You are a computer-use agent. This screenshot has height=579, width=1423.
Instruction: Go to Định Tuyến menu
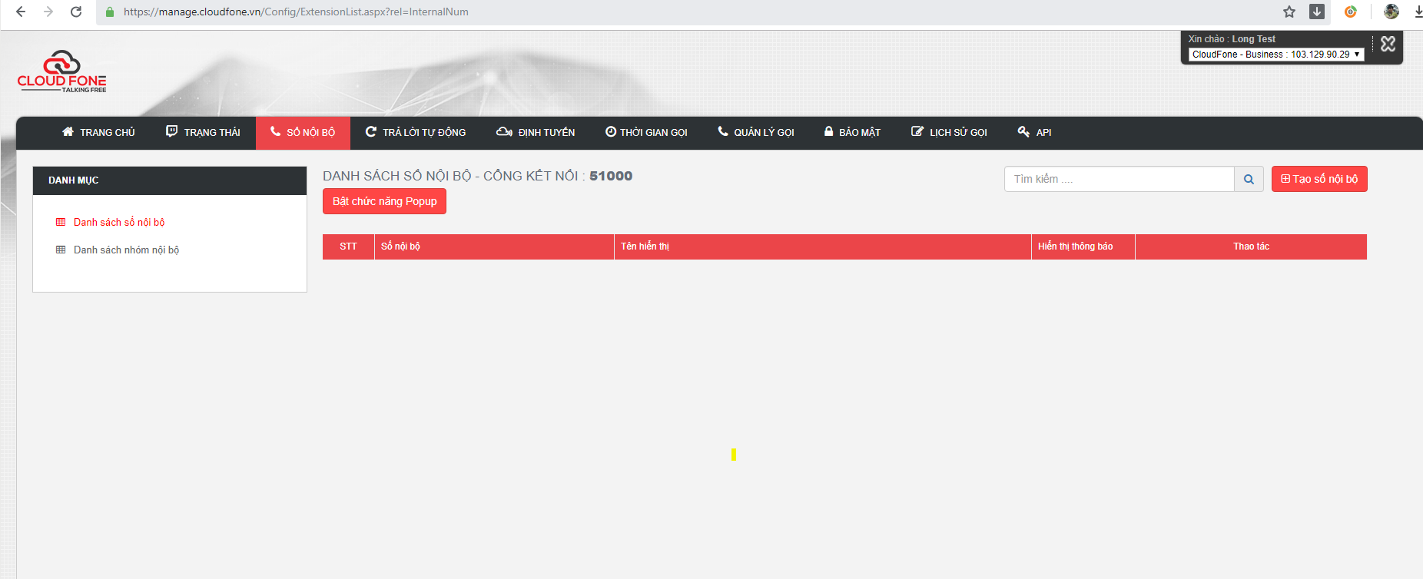(x=536, y=133)
